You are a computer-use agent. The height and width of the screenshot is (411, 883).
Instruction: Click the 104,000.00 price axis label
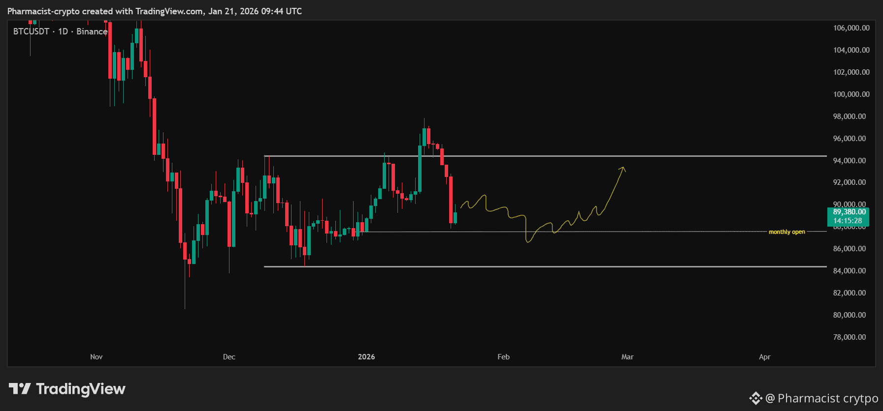851,50
